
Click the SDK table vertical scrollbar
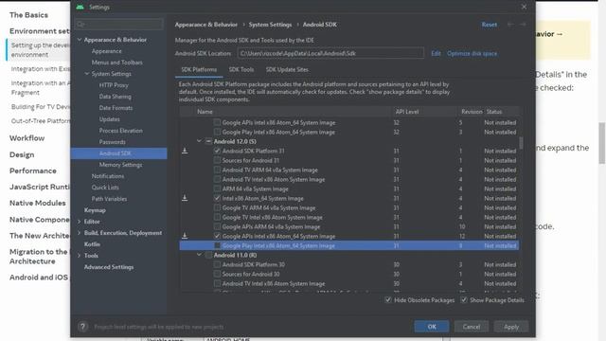(x=521, y=143)
